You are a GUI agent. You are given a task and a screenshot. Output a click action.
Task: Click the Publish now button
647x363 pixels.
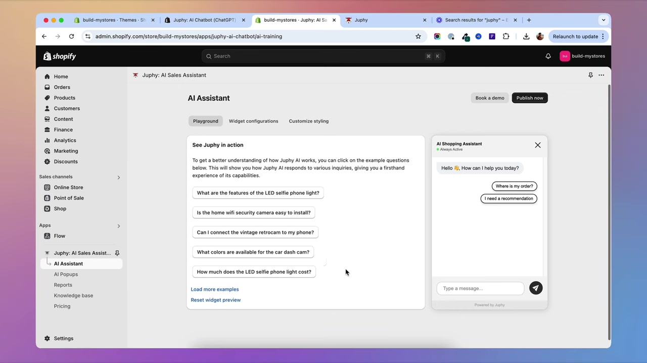click(530, 98)
